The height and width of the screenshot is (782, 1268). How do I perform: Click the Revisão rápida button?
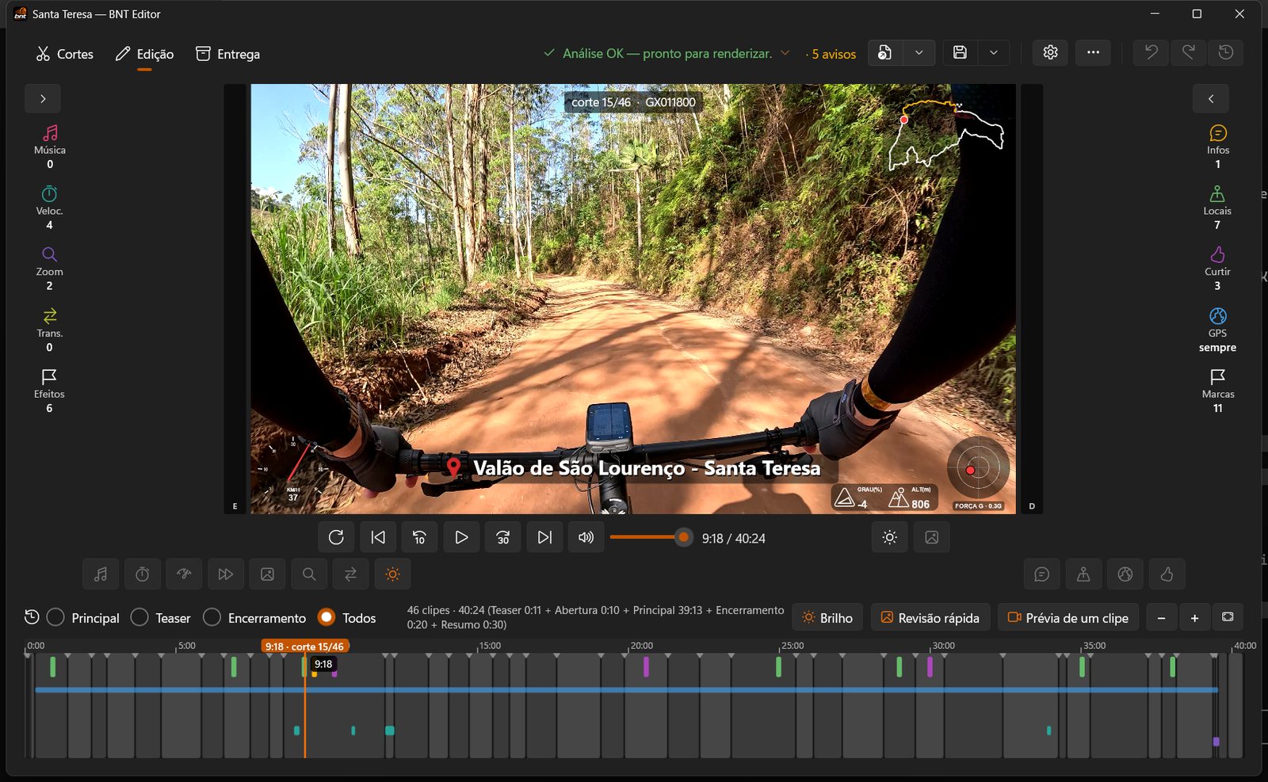point(930,617)
